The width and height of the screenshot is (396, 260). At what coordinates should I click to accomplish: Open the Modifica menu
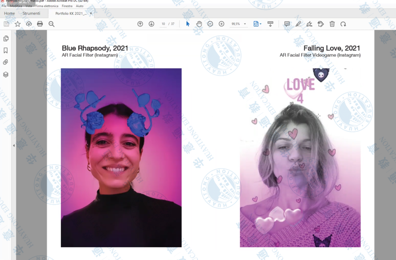[x=16, y=6]
